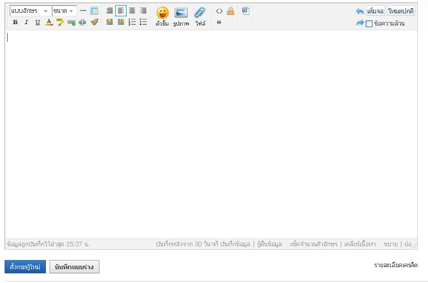Click the บันทึกแบบร่าง save draft button
The height and width of the screenshot is (283, 428).
pyautogui.click(x=74, y=267)
